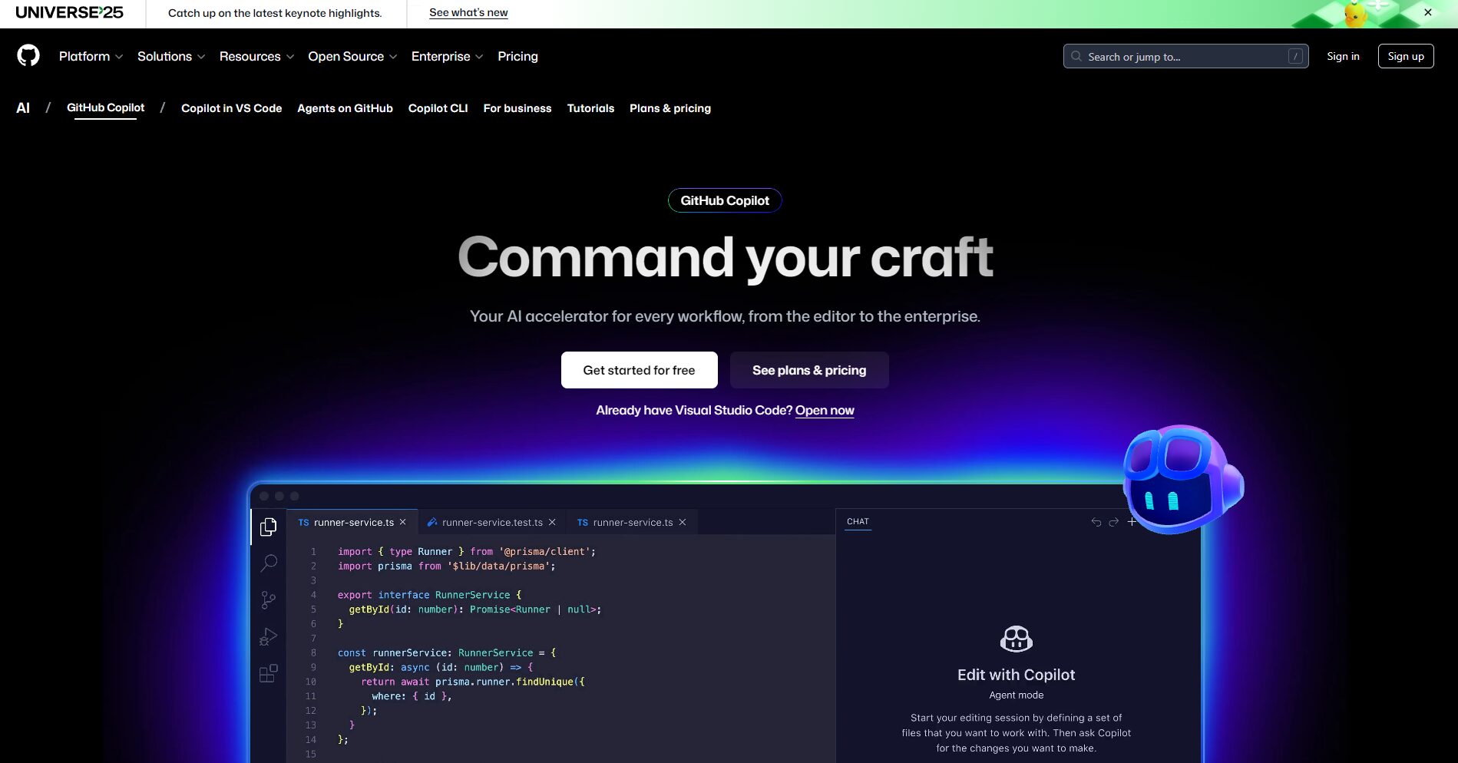
Task: Open the Resources menu chevron
Action: (x=290, y=56)
